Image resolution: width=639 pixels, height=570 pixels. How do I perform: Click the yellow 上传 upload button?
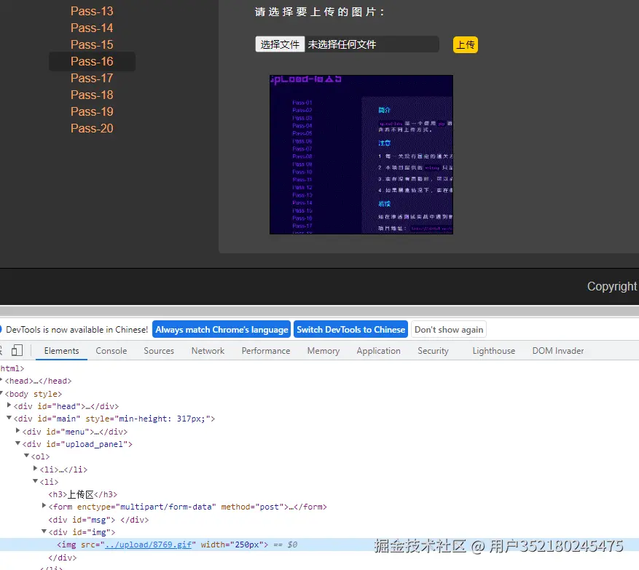coord(466,44)
